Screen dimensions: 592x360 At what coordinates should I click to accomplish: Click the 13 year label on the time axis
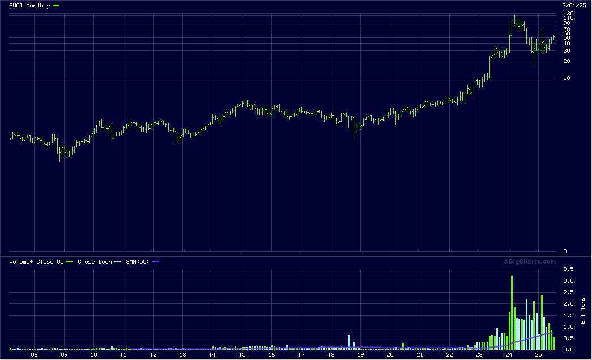point(183,355)
